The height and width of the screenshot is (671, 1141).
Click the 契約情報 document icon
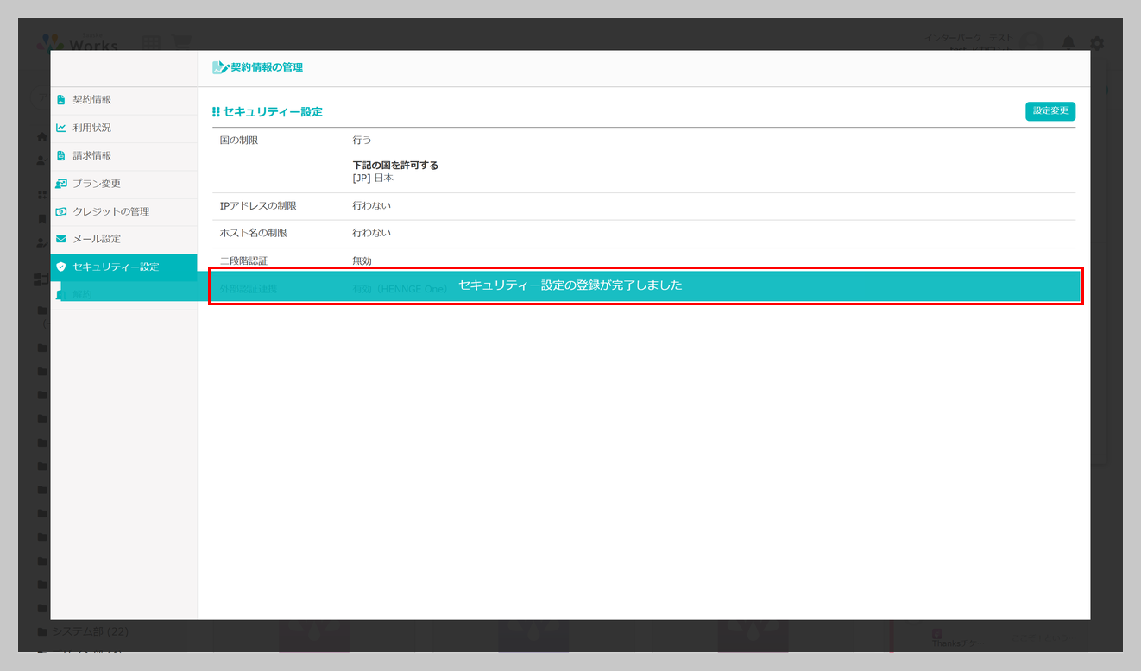[61, 100]
